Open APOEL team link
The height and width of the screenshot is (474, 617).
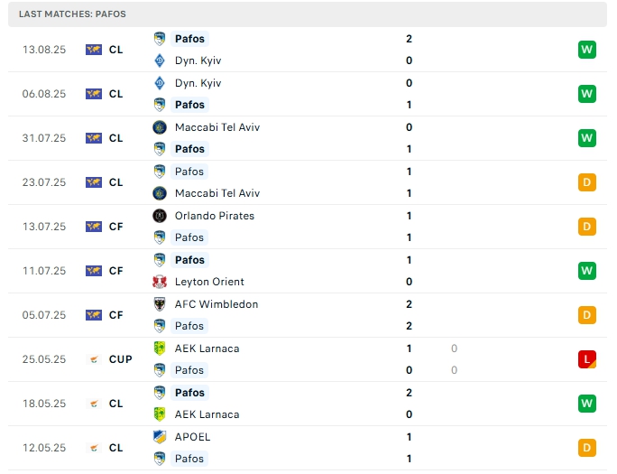(x=192, y=437)
